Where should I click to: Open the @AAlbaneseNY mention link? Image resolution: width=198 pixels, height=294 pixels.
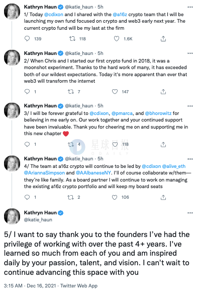pyautogui.click(x=93, y=172)
